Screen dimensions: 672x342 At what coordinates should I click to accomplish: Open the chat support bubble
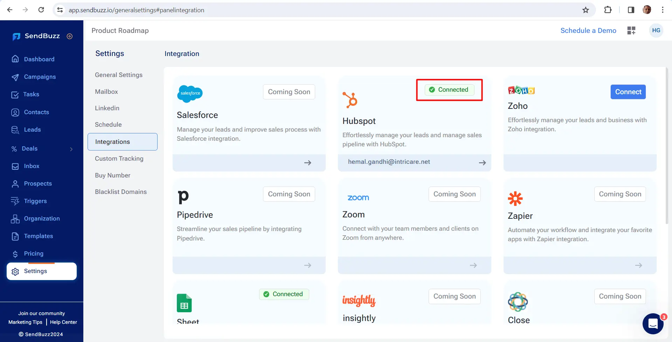(x=653, y=324)
